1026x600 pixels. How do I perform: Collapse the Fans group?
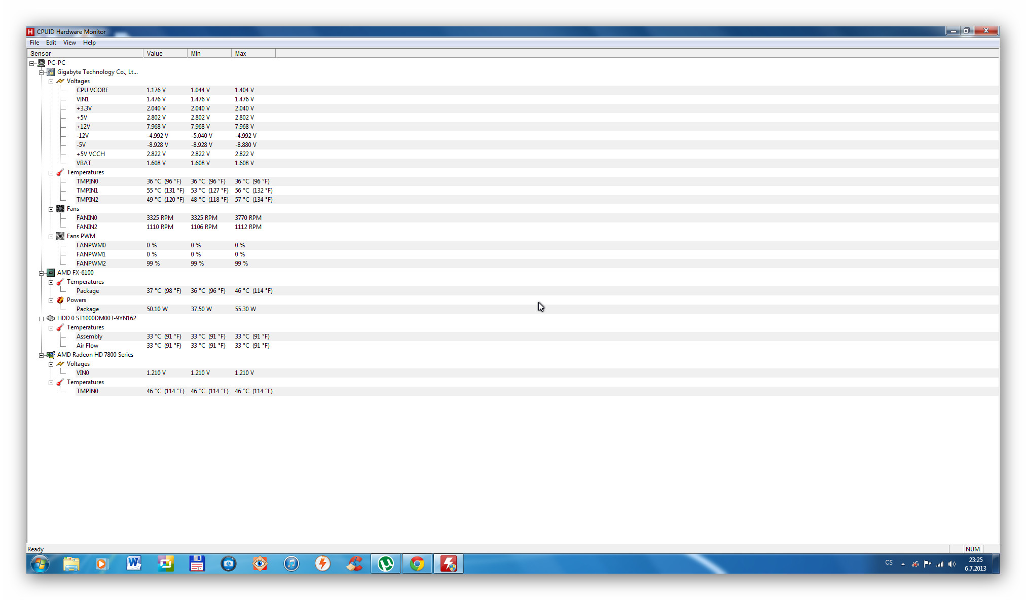point(51,209)
